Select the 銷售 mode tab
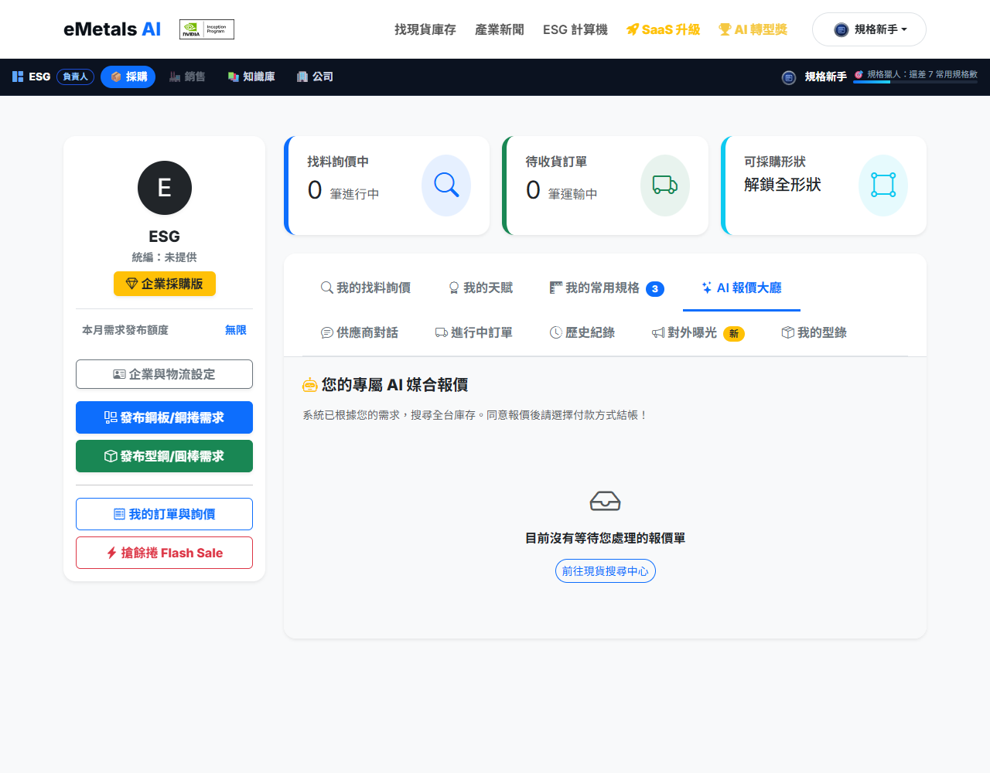The image size is (990, 773). tap(187, 77)
